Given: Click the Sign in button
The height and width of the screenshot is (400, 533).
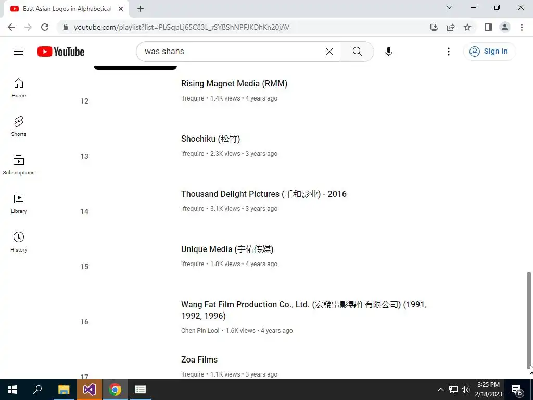Looking at the screenshot, I should (489, 52).
